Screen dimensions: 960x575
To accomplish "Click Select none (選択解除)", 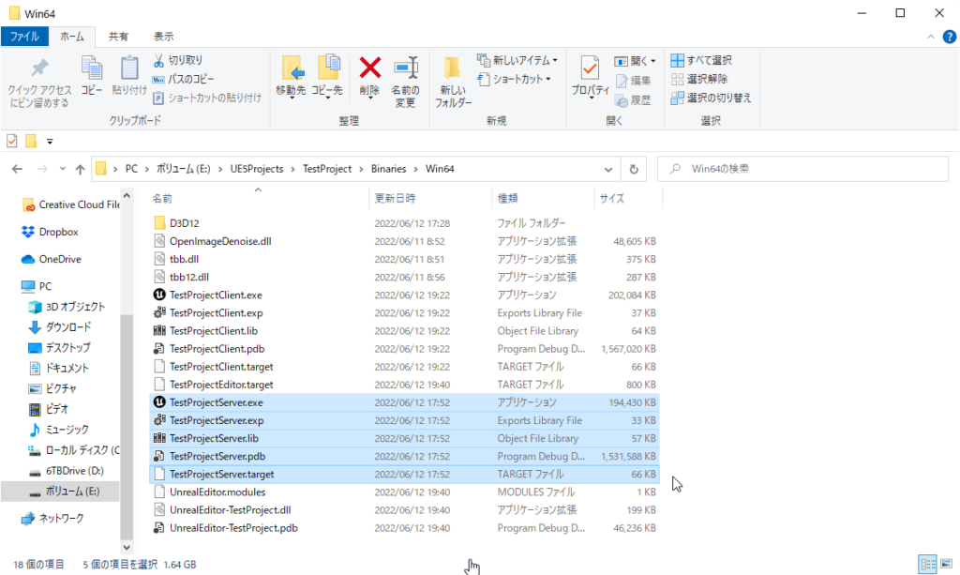I will [699, 79].
